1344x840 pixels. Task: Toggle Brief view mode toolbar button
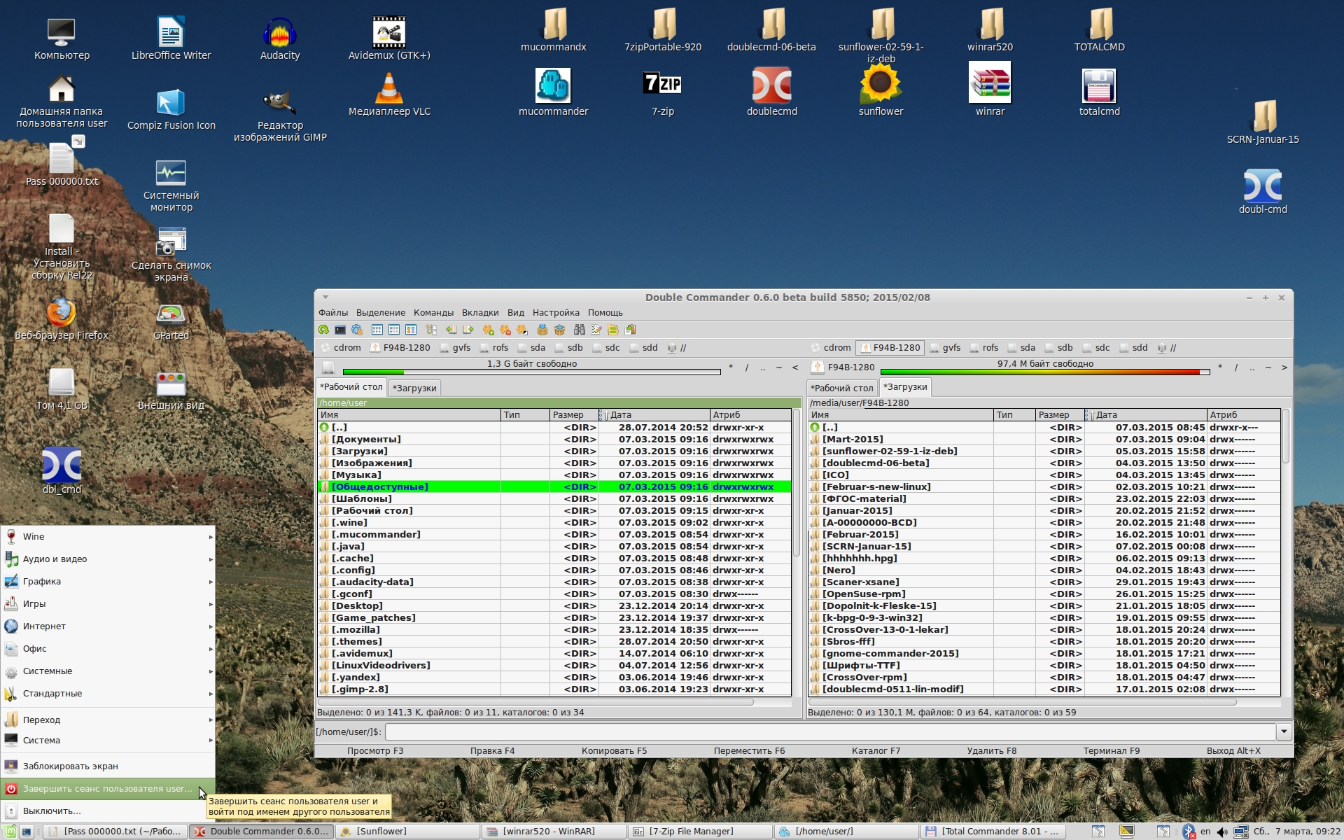377,330
